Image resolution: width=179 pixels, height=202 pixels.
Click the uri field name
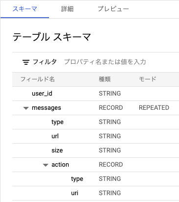(x=75, y=193)
